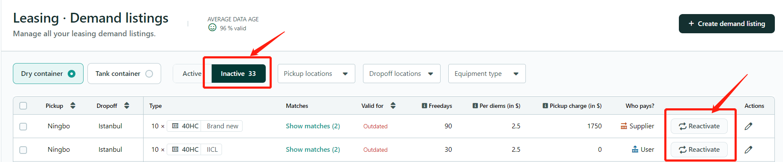Reactivate the 40HC Brand new listing

click(x=699, y=126)
